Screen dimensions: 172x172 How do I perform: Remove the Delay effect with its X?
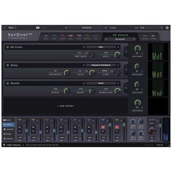pos(126,70)
